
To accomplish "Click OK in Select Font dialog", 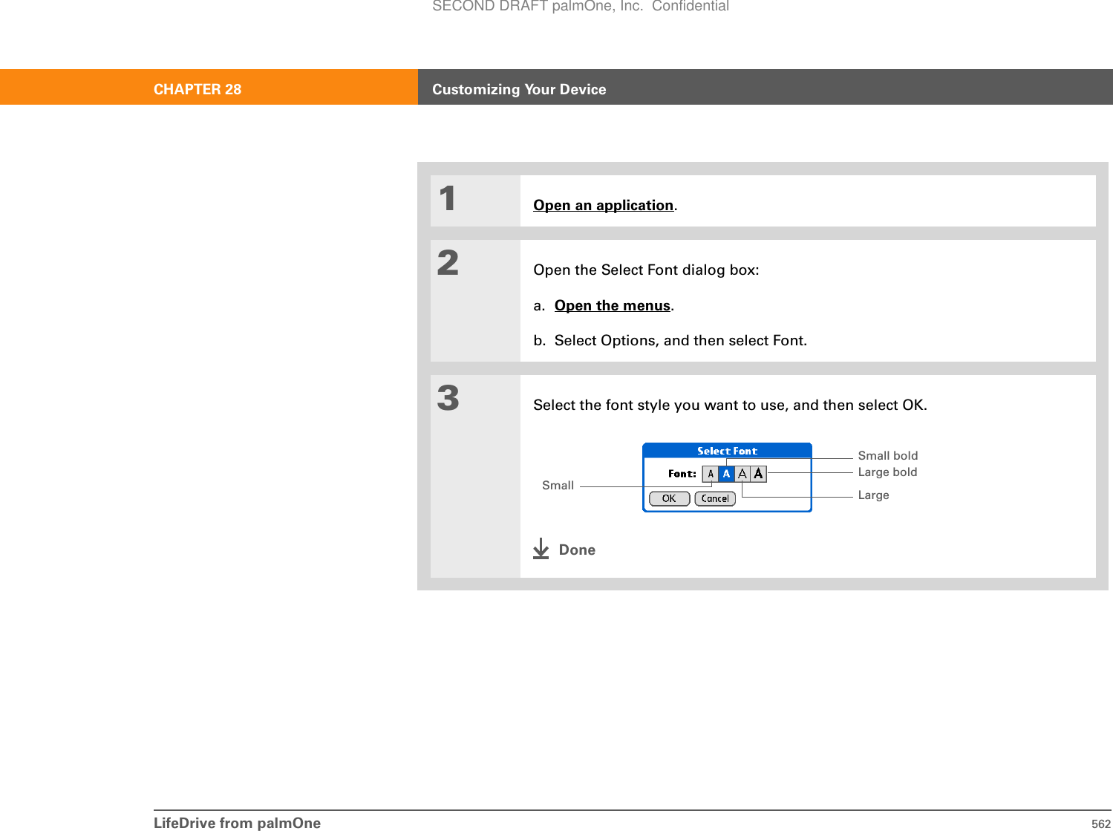I will [x=669, y=498].
